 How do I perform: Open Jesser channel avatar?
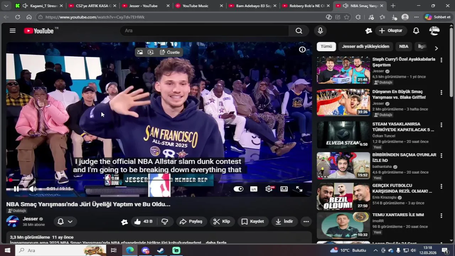point(12,222)
